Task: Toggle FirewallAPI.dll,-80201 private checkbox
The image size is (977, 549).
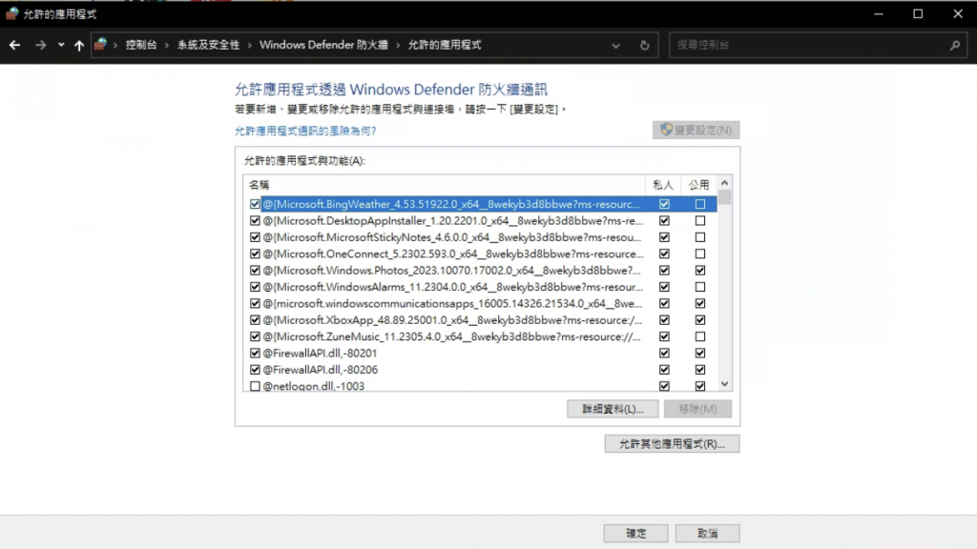Action: pos(664,353)
